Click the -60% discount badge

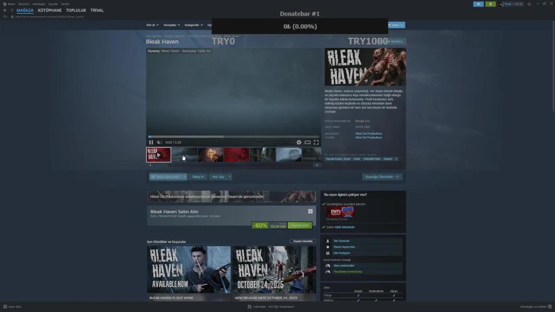point(260,225)
